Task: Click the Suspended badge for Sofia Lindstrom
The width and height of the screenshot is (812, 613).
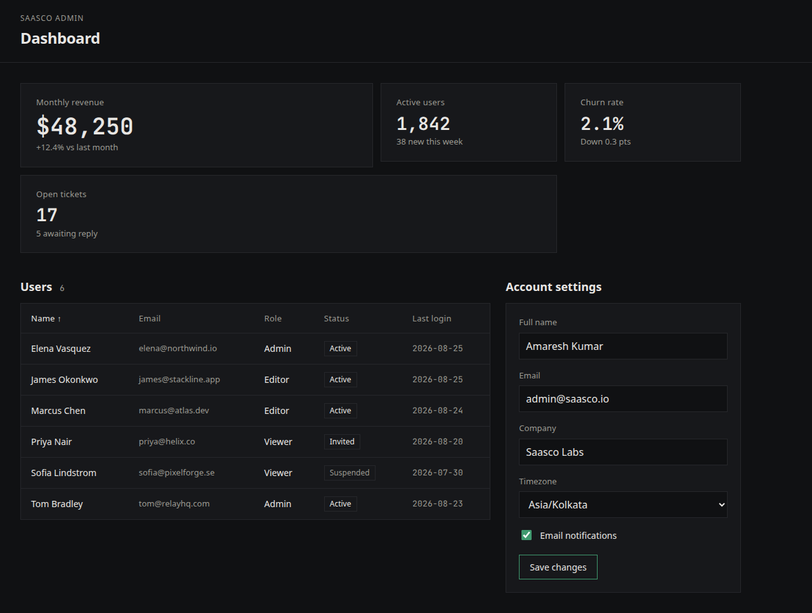Action: 350,473
